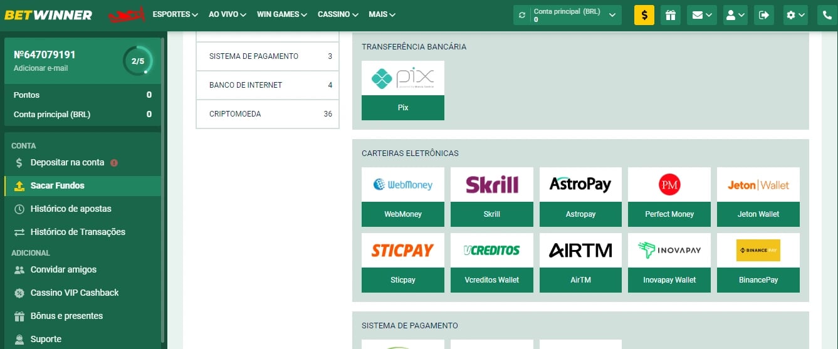The width and height of the screenshot is (838, 349).
Task: Open Bônus e presentes
Action: pos(66,316)
